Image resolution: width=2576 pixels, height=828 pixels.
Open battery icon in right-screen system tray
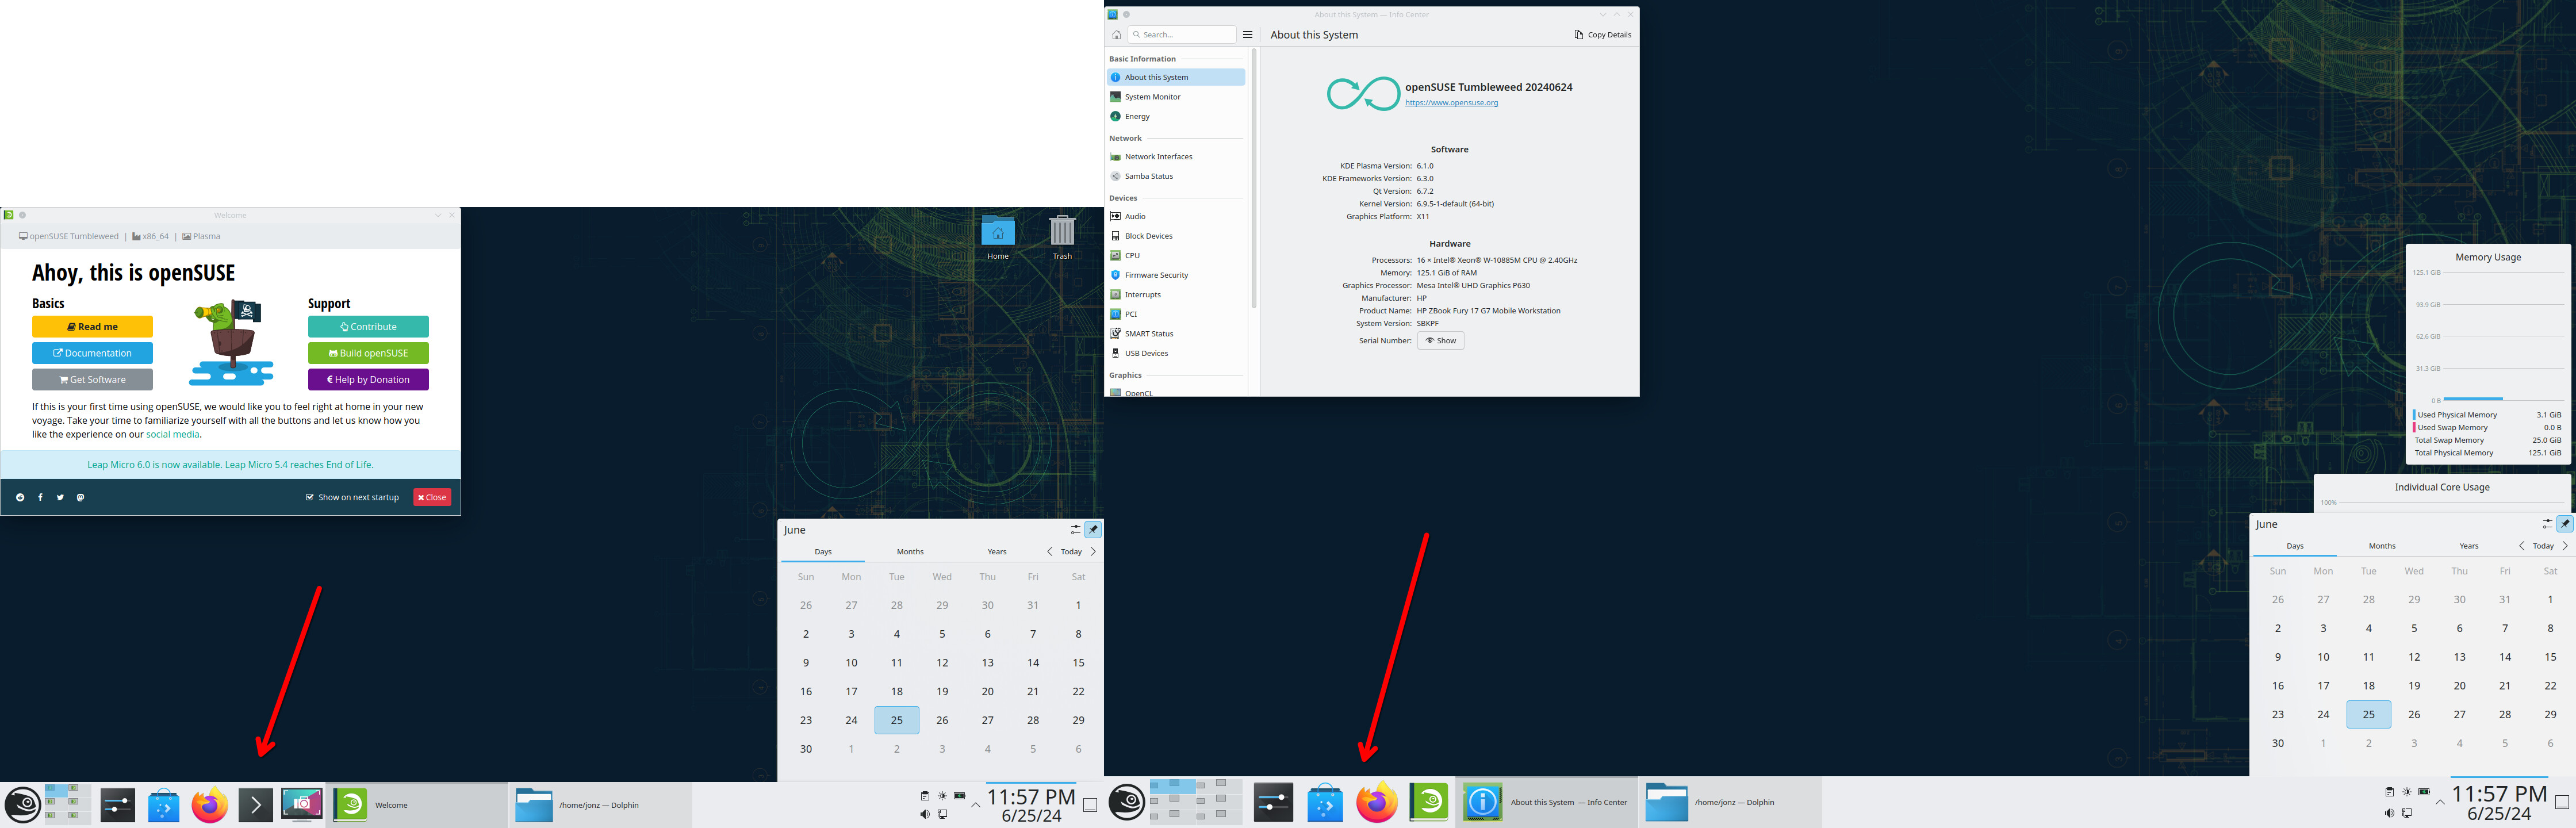[x=2424, y=792]
